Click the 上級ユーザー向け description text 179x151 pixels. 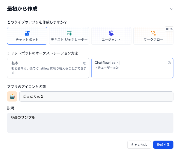(x=106, y=68)
